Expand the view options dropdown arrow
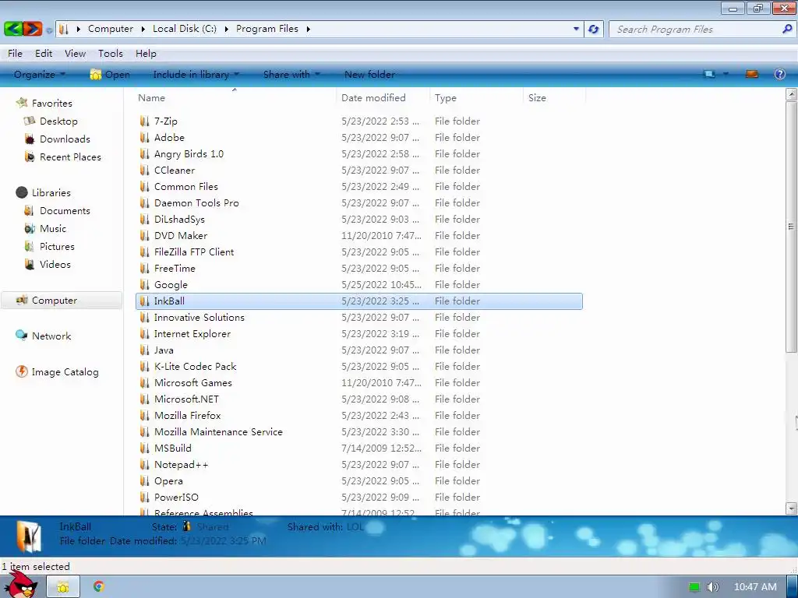The width and height of the screenshot is (798, 598). (726, 74)
